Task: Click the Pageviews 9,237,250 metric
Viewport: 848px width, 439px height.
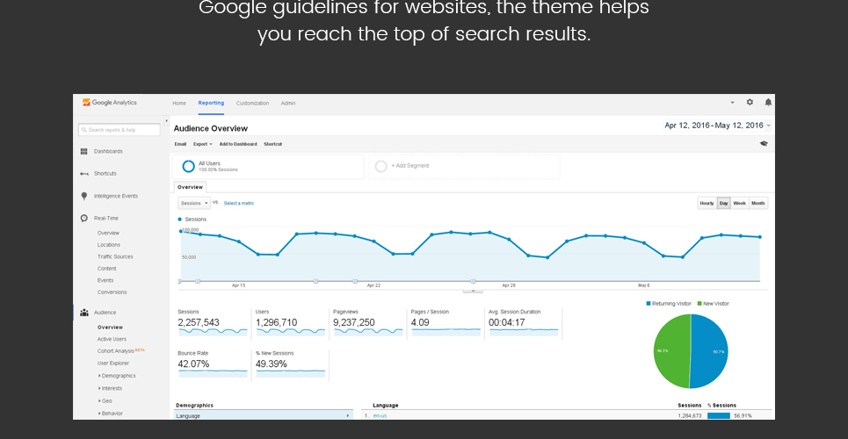Action: (x=368, y=323)
